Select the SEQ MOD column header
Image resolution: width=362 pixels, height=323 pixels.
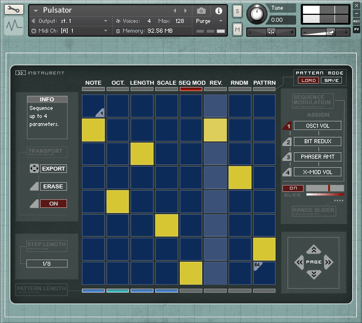191,83
